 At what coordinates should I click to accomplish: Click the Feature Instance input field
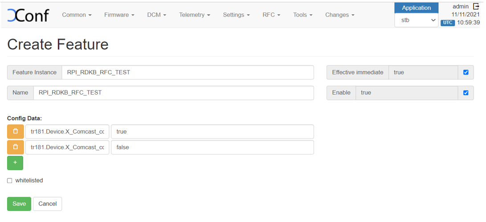188,72
